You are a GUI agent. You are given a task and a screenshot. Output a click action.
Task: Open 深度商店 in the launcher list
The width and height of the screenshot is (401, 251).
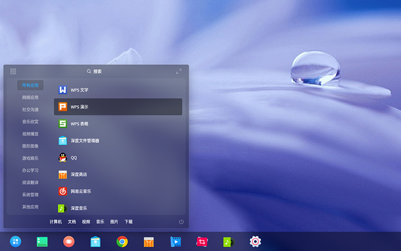click(78, 174)
